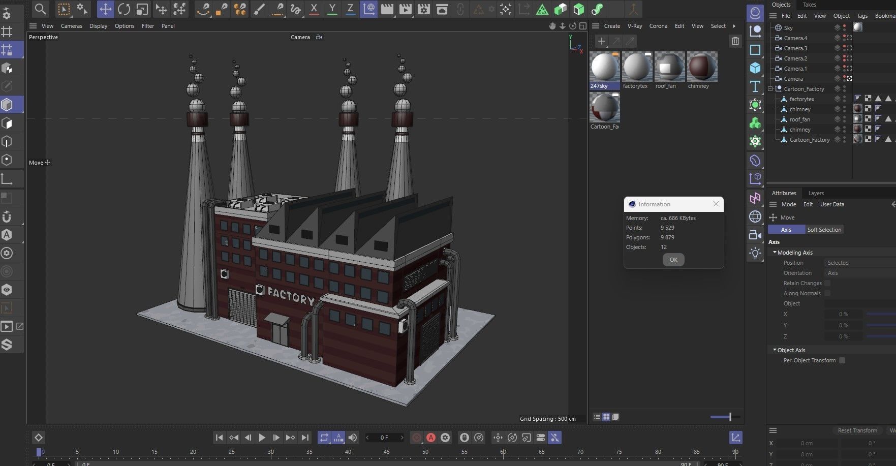The height and width of the screenshot is (466, 896).
Task: Toggle Autokeying red A button
Action: pyautogui.click(x=431, y=438)
